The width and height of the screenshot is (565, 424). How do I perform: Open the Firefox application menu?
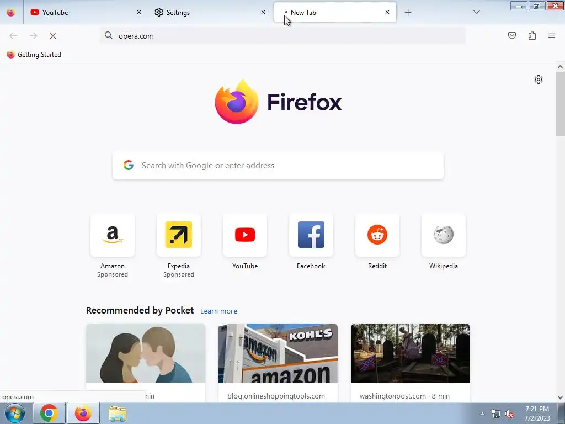pyautogui.click(x=552, y=35)
